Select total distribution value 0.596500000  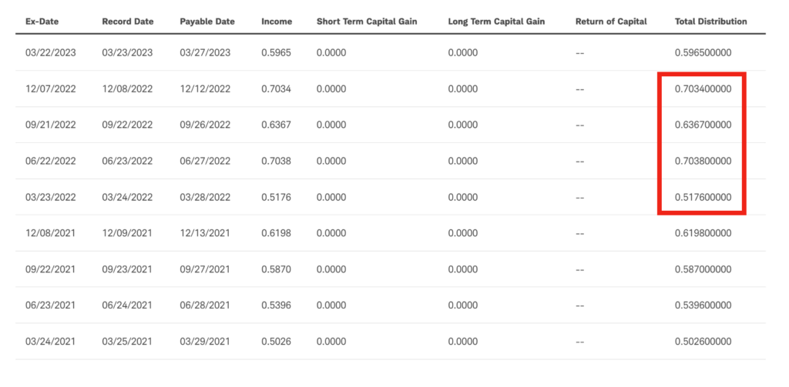click(x=703, y=53)
